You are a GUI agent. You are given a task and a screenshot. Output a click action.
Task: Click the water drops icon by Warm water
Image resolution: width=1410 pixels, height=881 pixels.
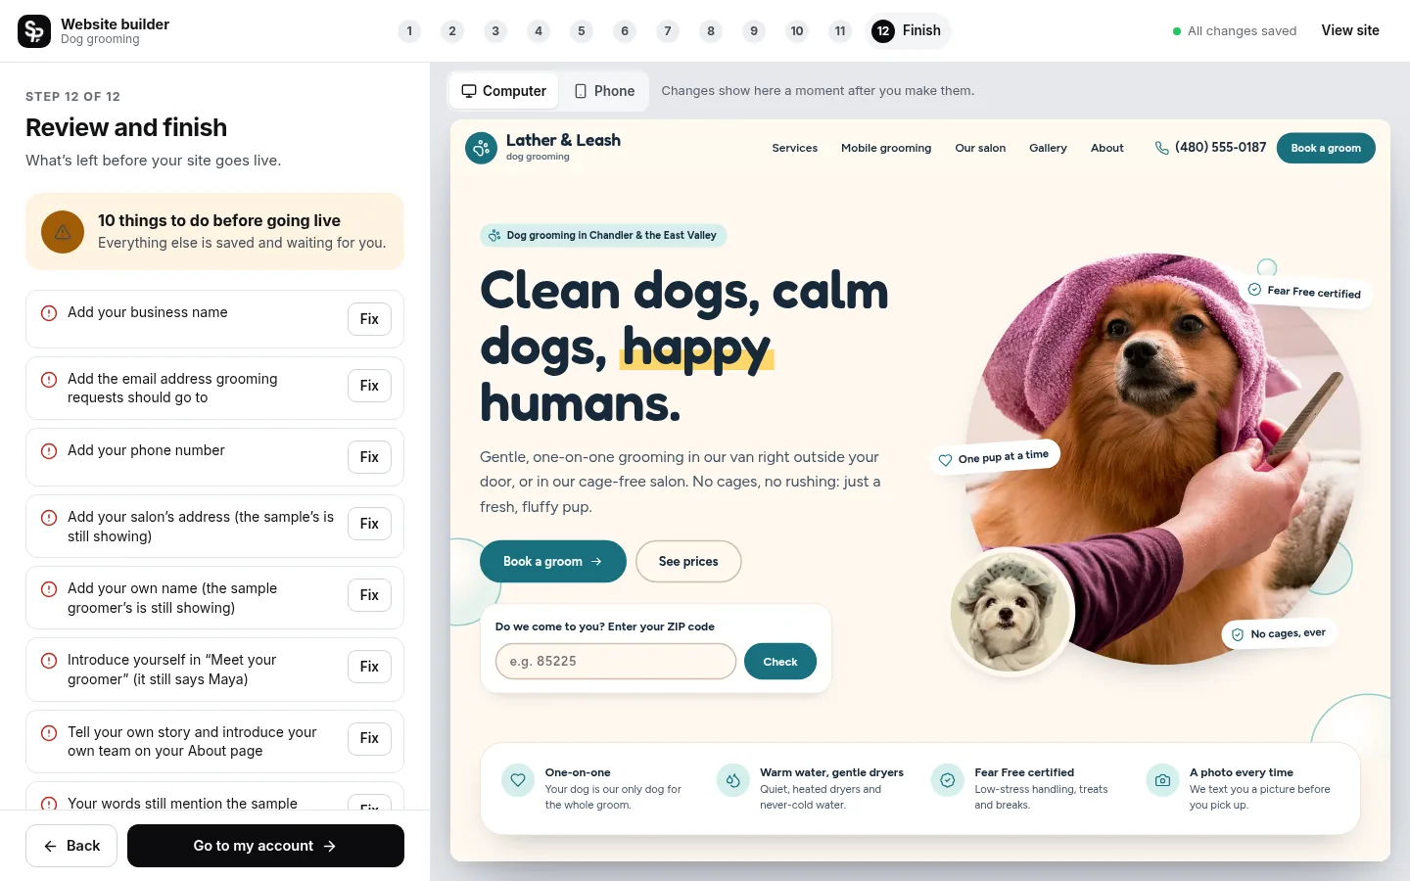(x=732, y=780)
